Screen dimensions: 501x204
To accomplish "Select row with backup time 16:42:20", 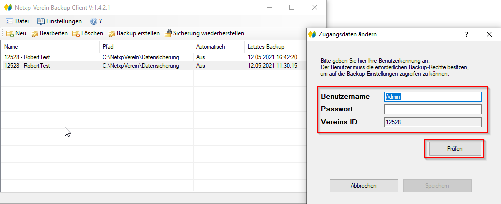I will 153,57.
